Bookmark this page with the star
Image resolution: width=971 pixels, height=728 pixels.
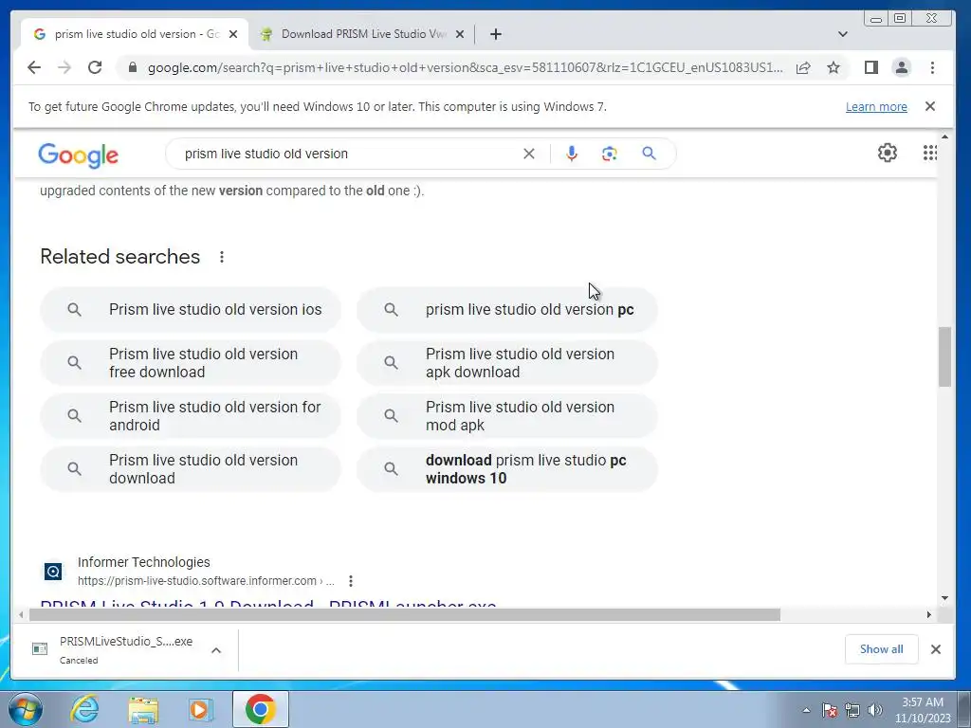pyautogui.click(x=834, y=67)
